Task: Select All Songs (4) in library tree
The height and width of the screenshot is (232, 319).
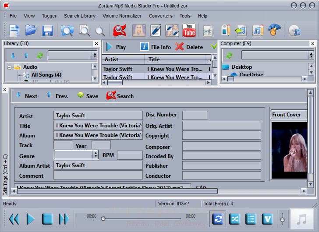Action: (x=46, y=75)
